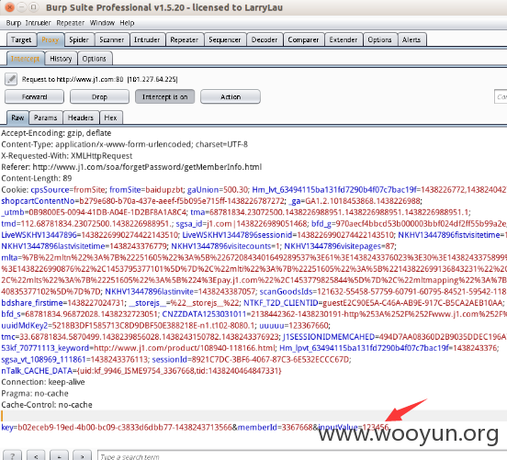Click the 'Accept-Encoding: gzip, deflate' line

56,133
